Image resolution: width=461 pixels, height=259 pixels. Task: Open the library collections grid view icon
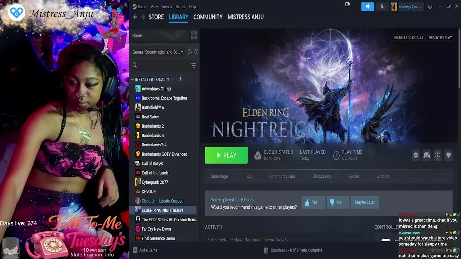coord(194,35)
